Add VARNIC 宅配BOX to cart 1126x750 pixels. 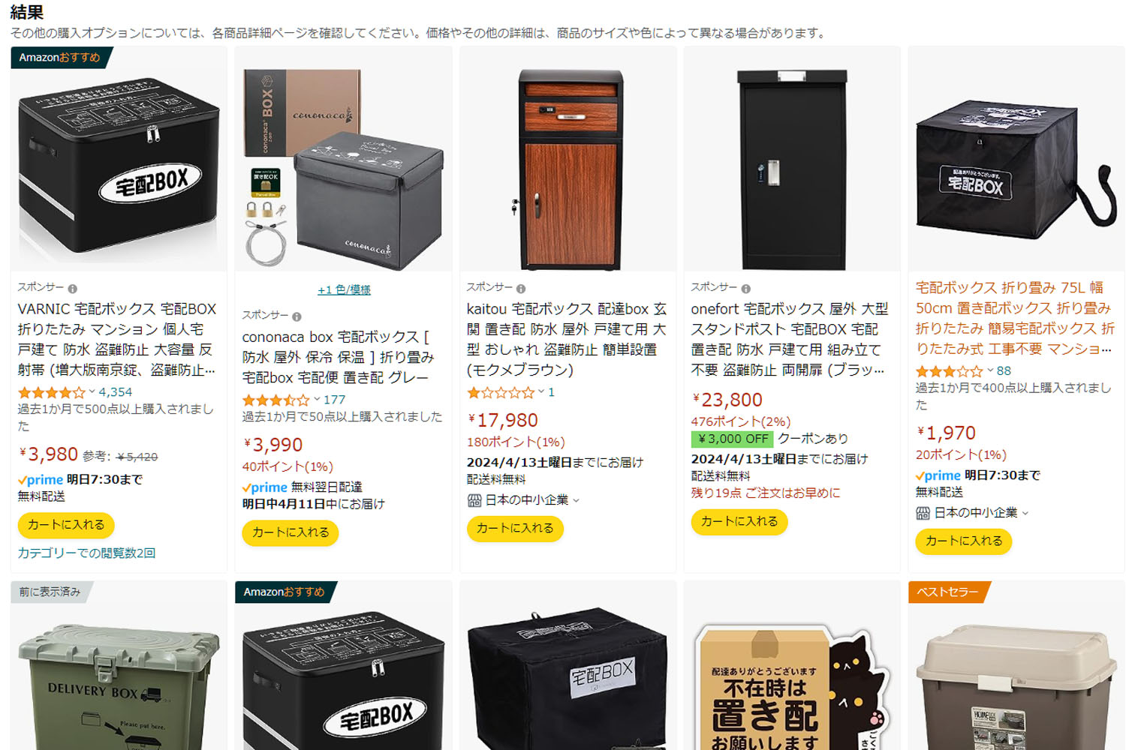[x=66, y=525]
